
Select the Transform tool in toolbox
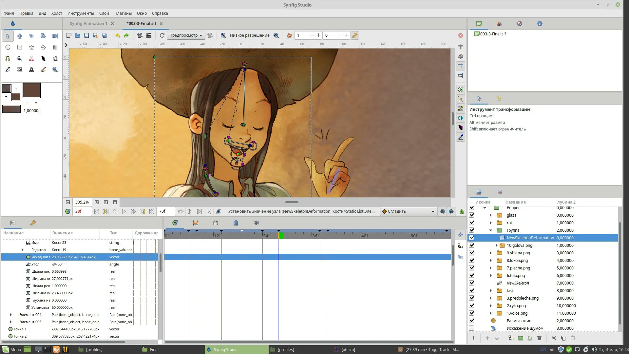8,36
